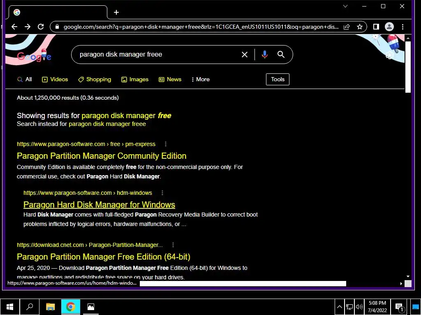Viewport: 421px width, 315px height.
Task: Select the All results tab
Action: click(x=24, y=80)
